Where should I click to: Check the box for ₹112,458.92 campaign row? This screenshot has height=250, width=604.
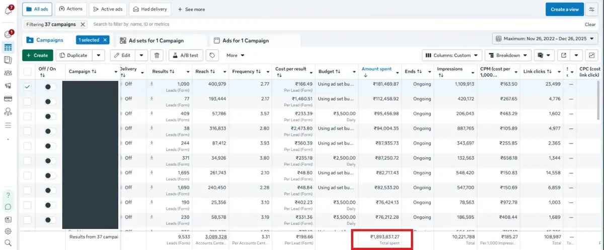pos(27,101)
